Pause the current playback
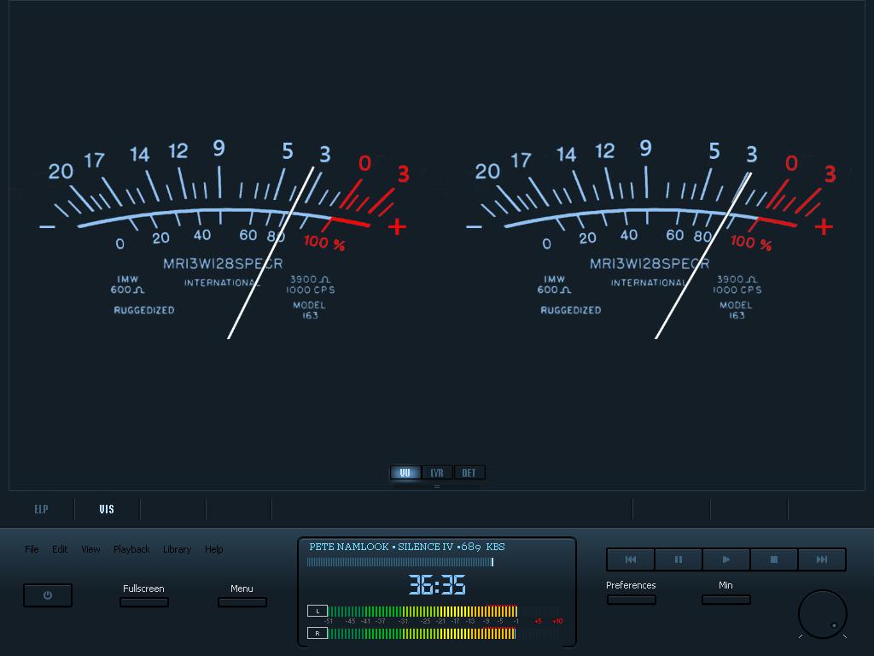The width and height of the screenshot is (874, 656). pos(679,559)
